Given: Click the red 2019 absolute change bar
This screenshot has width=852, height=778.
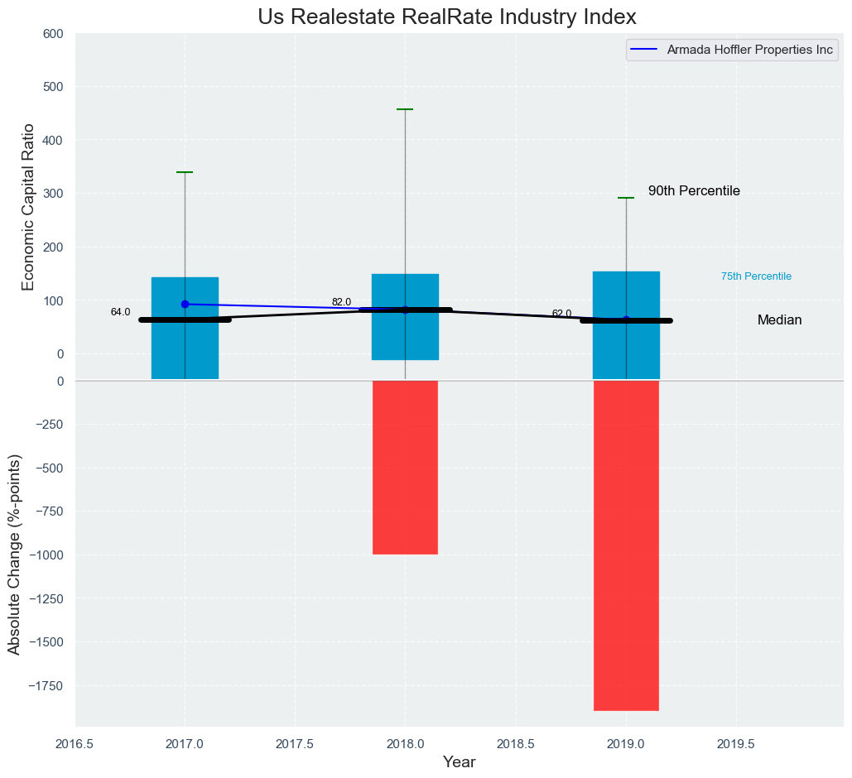Looking at the screenshot, I should [626, 545].
